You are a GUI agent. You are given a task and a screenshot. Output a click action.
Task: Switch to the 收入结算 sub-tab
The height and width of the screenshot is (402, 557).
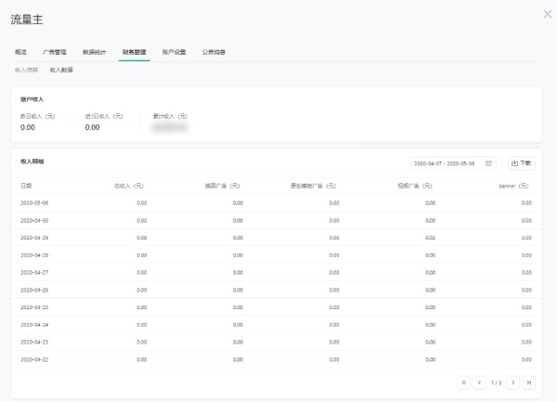27,70
